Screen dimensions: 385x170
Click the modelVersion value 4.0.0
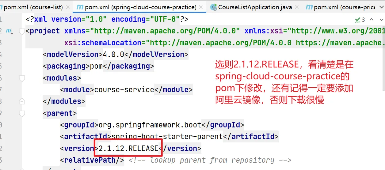click(113, 55)
